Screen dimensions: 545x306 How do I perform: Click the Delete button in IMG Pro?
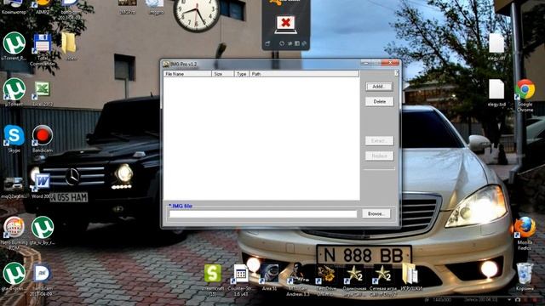tap(379, 102)
